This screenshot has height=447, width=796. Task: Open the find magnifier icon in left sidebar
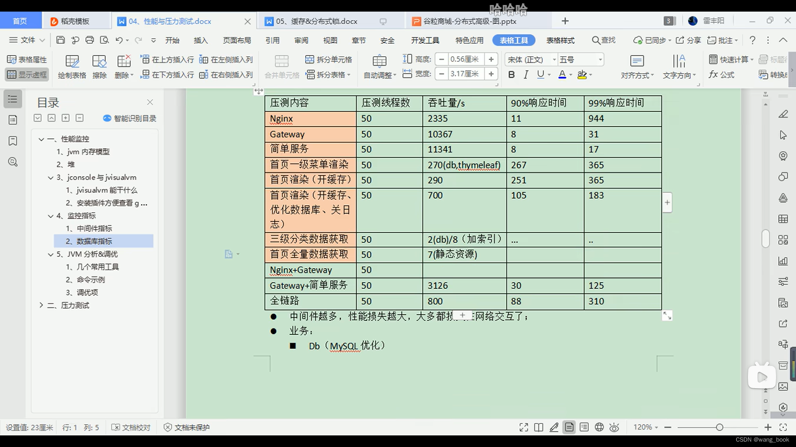(x=13, y=162)
